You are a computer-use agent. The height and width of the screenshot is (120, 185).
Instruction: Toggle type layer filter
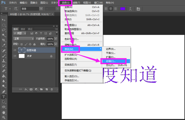click(x=41, y=33)
